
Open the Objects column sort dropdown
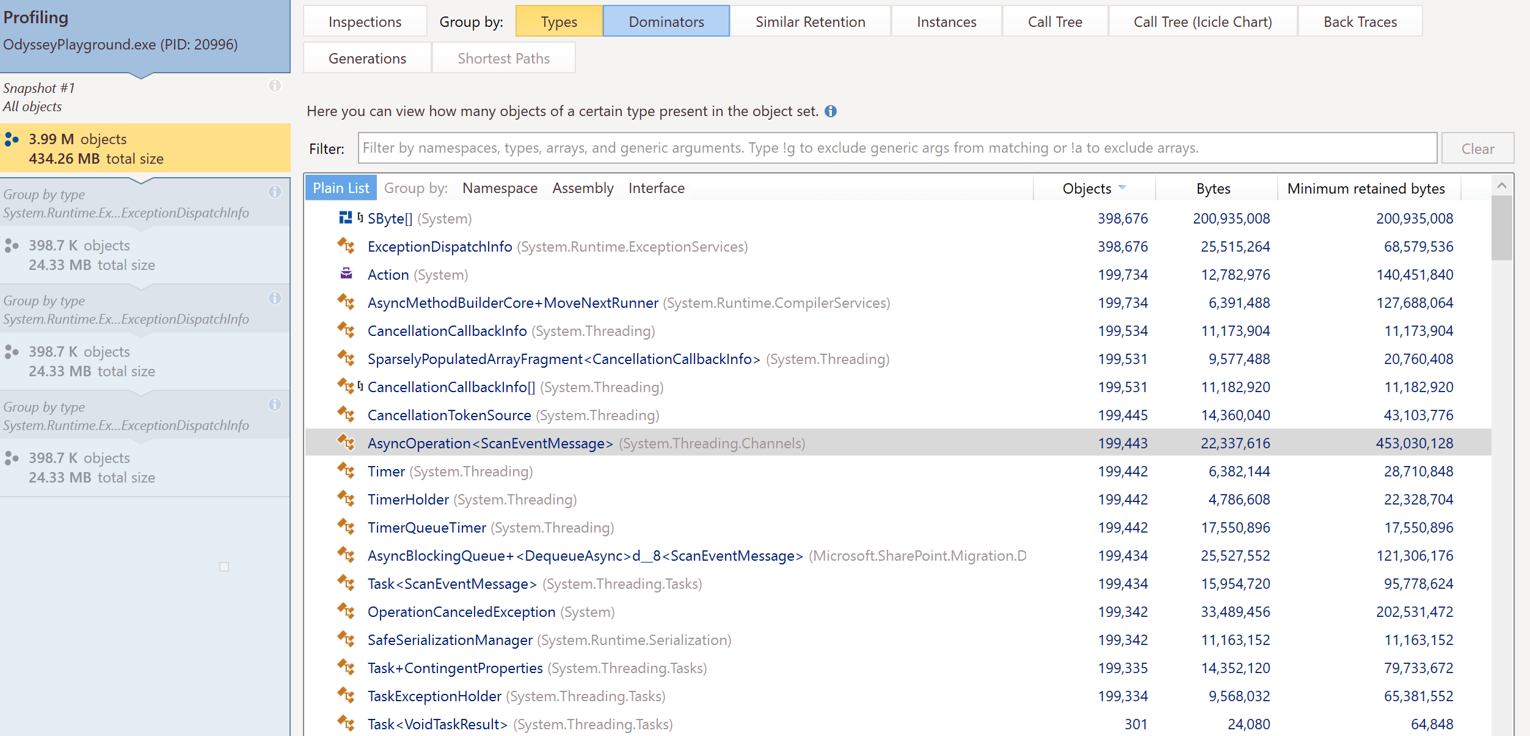coord(1123,188)
